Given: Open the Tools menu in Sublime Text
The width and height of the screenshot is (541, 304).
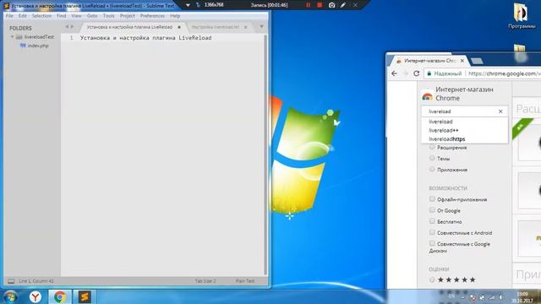Looking at the screenshot, I should pyautogui.click(x=109, y=16).
